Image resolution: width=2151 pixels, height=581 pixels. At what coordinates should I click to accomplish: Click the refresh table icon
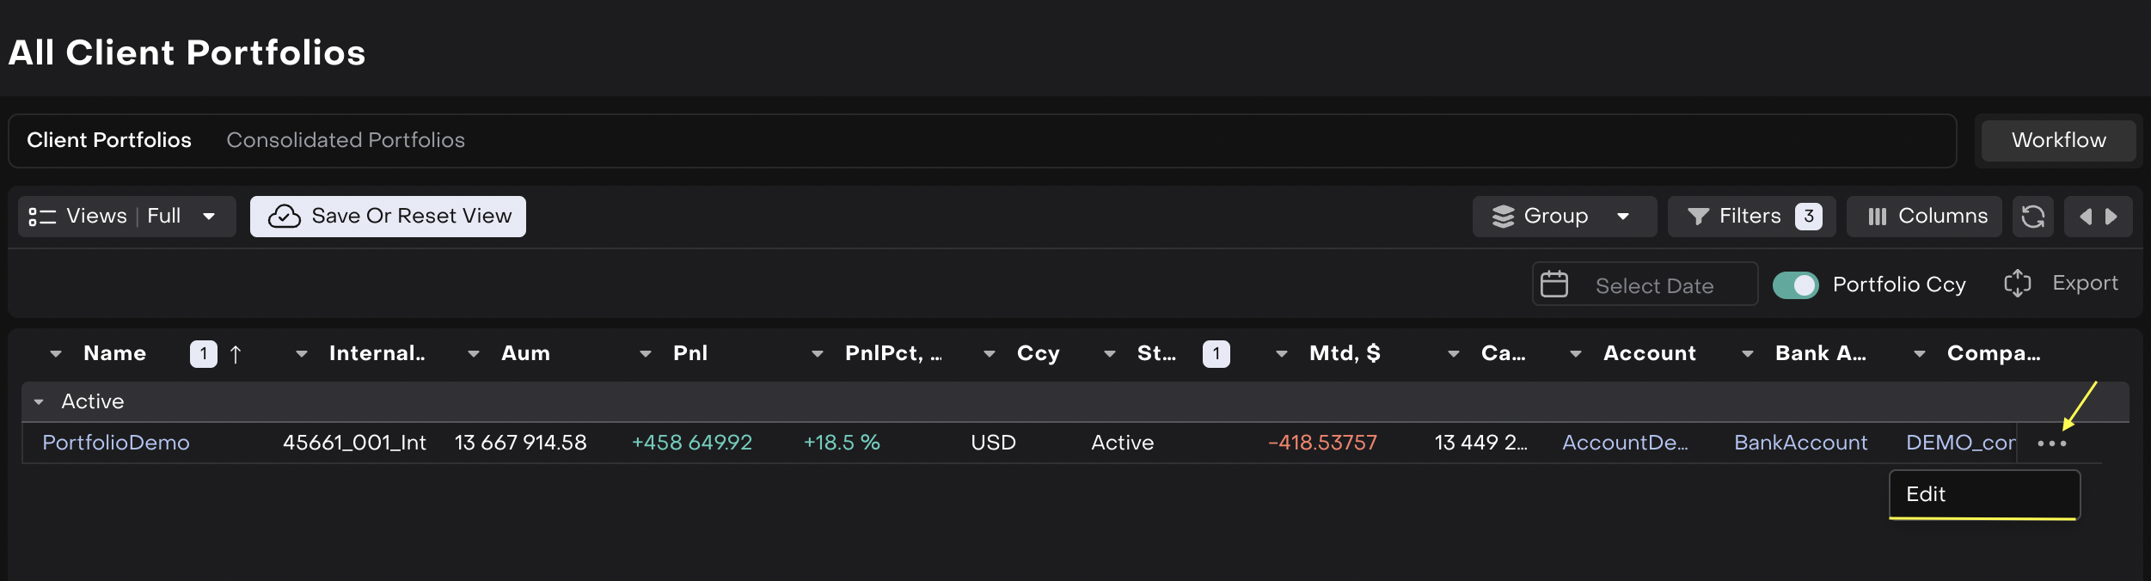pos(2032,217)
